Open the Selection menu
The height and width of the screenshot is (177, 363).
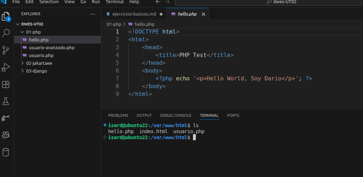49,2
